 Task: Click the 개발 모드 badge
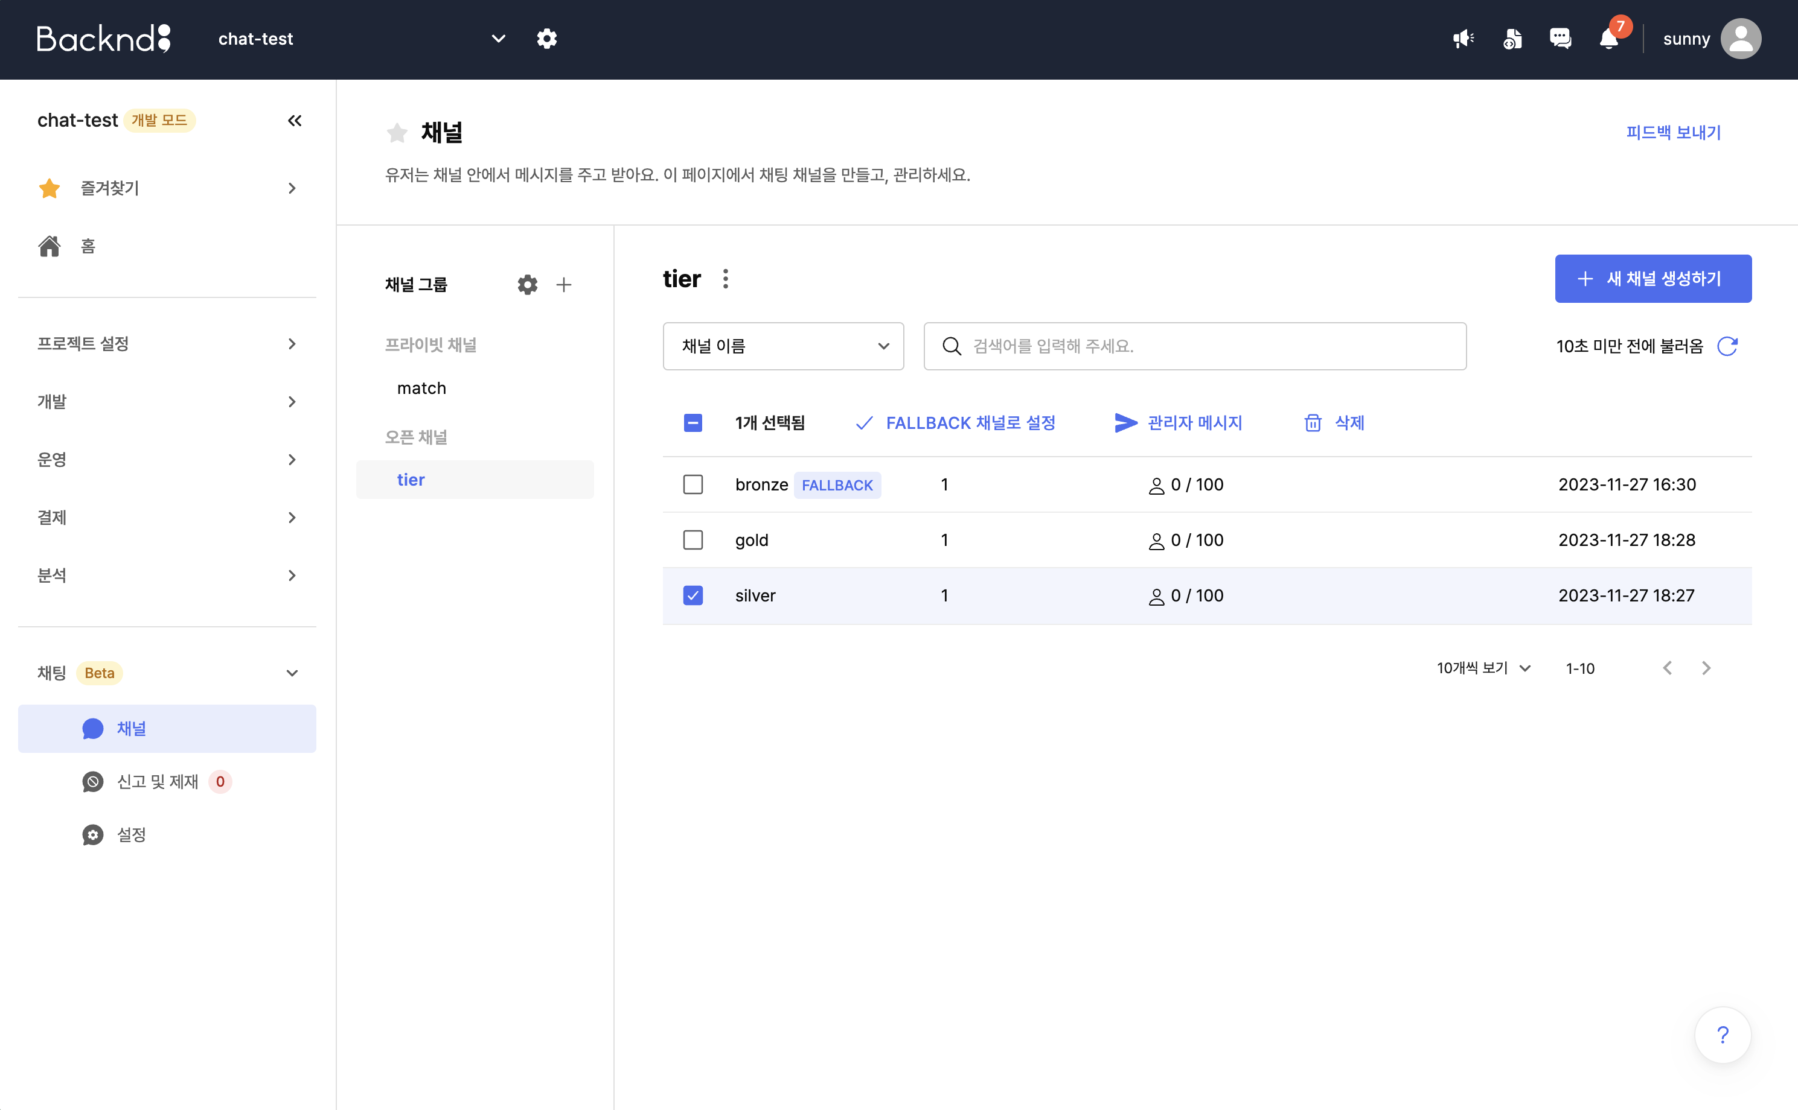coord(159,121)
